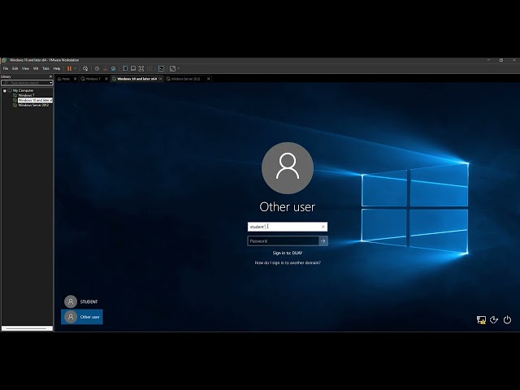The height and width of the screenshot is (390, 520).
Task: Open the Tabs menu
Action: pos(45,68)
